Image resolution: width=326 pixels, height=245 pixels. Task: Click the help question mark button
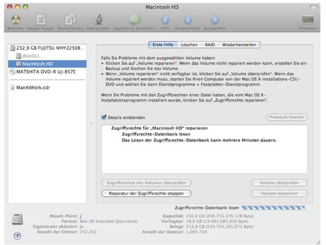coord(17,236)
